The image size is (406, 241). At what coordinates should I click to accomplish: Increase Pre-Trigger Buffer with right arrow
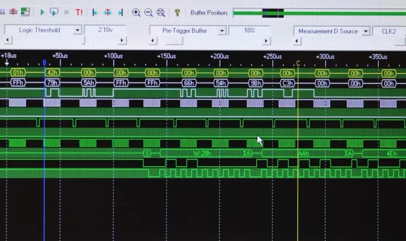[x=266, y=41]
